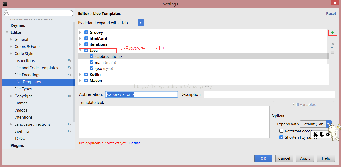Click the green plus add template icon
Viewport: 341px width, 167px height.
pos(332,33)
